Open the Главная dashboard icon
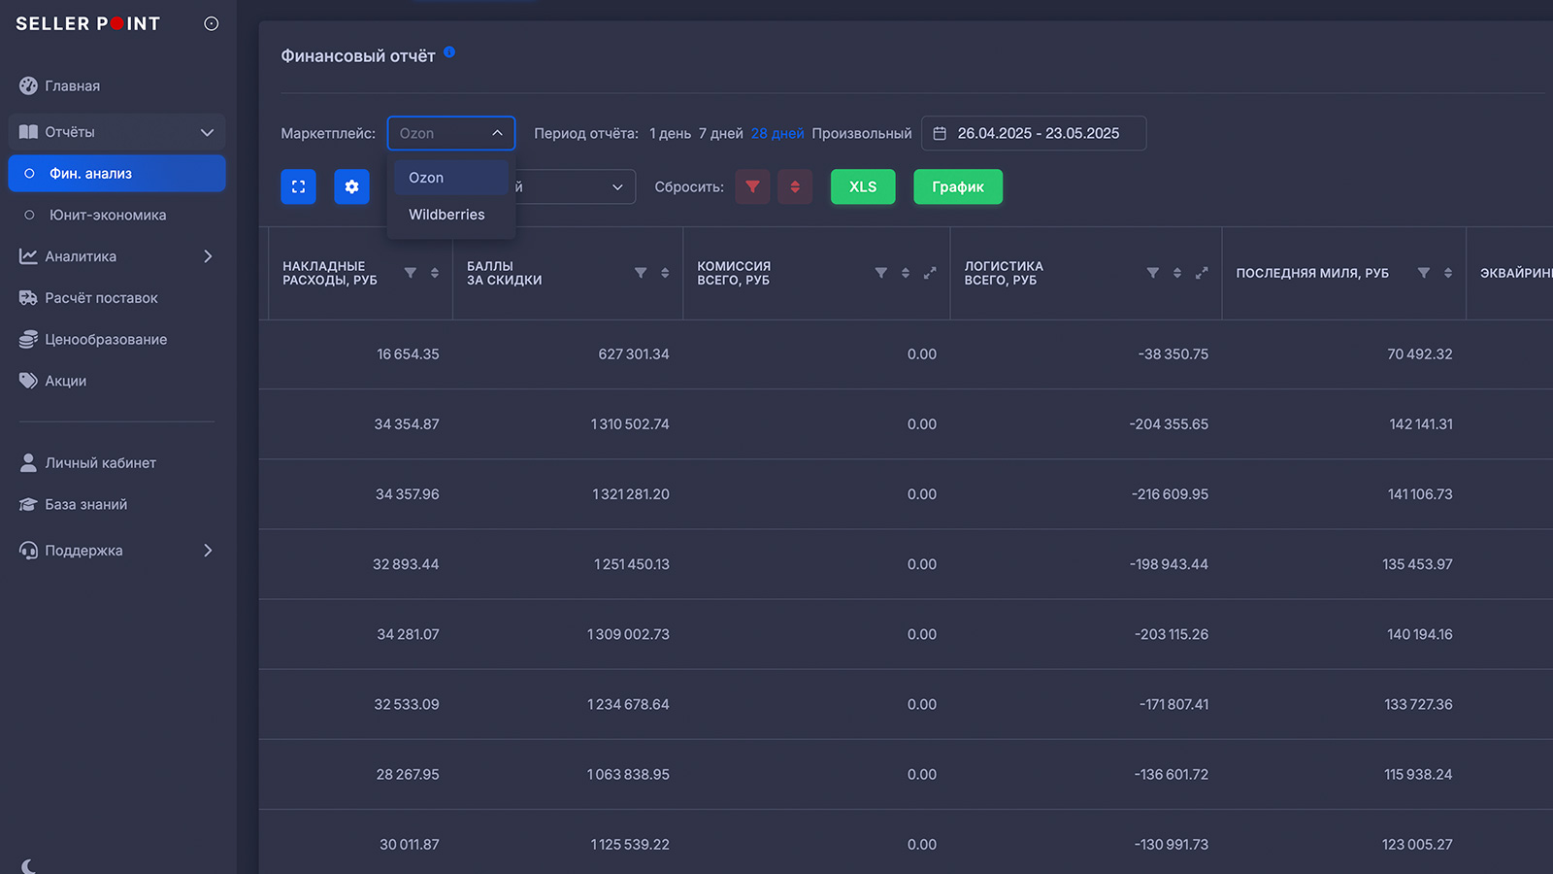Screen dimensions: 1553x874 point(28,85)
